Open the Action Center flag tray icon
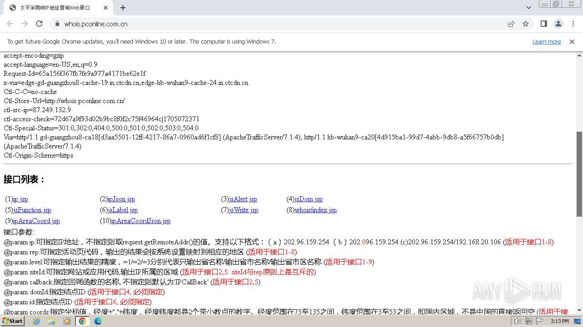This screenshot has width=583, height=327. [539, 321]
